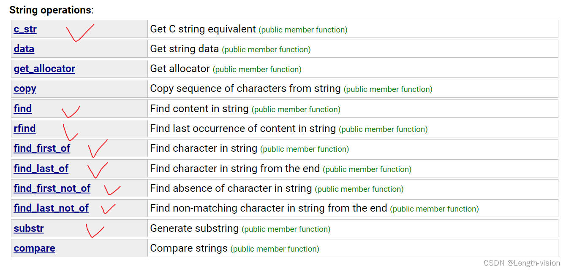566x271 pixels.
Task: Click the find_last_not_of link
Action: click(x=51, y=208)
